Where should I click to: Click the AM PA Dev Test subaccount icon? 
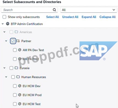[x=20, y=50]
